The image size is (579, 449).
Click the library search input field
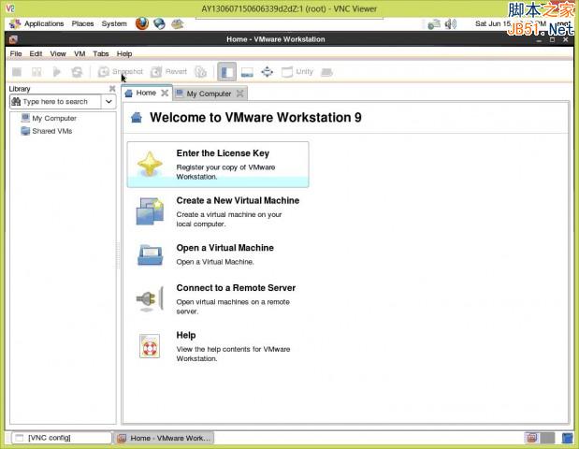pyautogui.click(x=58, y=101)
